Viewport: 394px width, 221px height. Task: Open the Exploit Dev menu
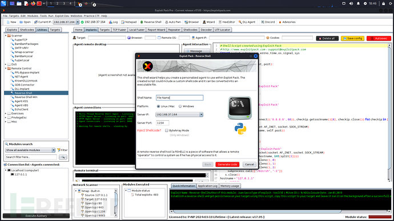click(62, 16)
